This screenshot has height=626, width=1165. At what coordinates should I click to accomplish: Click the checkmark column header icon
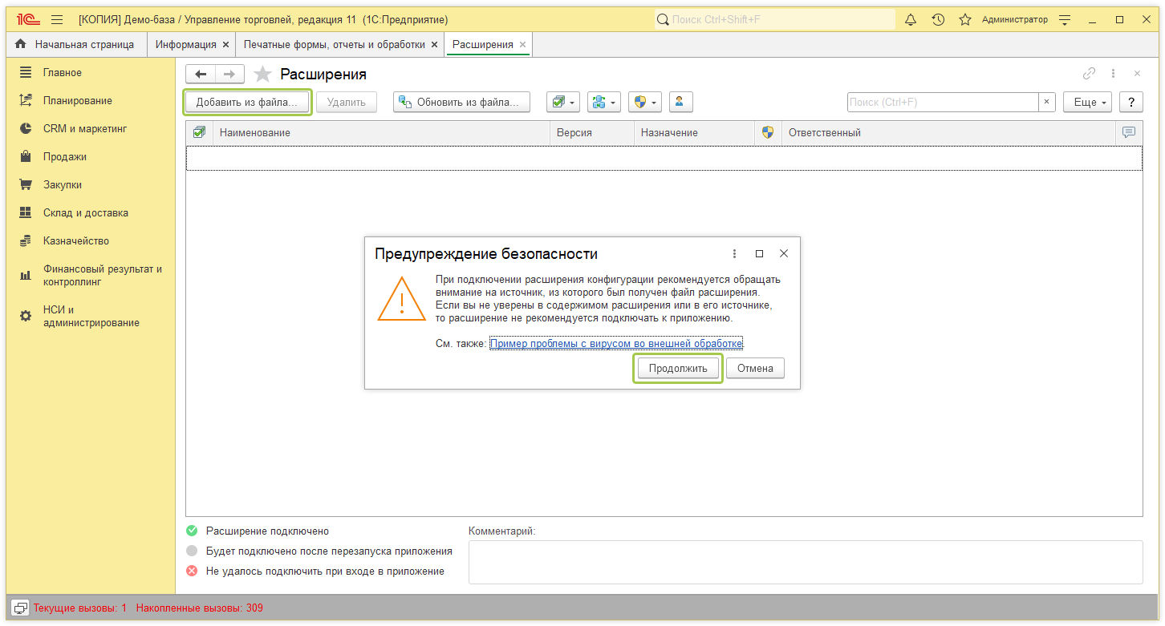[200, 132]
